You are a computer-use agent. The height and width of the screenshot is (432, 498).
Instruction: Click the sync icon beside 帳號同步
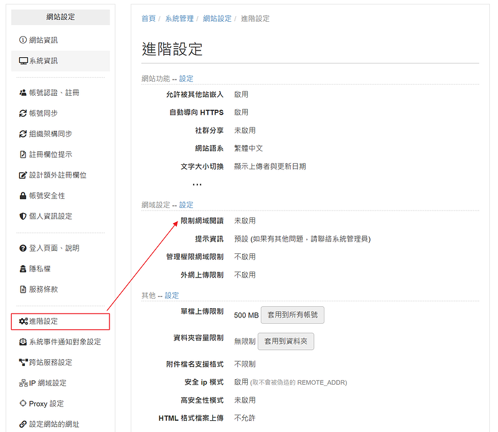(x=23, y=113)
